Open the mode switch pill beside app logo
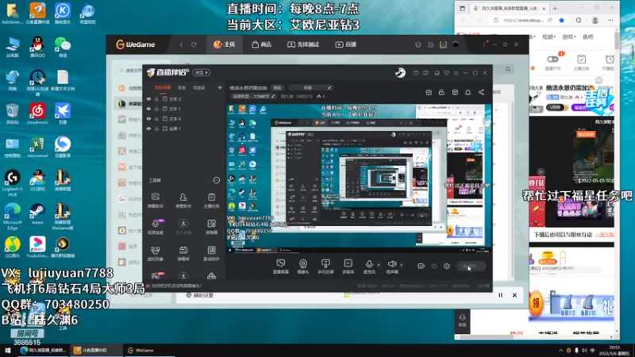Screen dimensions: 635x357 (202, 72)
